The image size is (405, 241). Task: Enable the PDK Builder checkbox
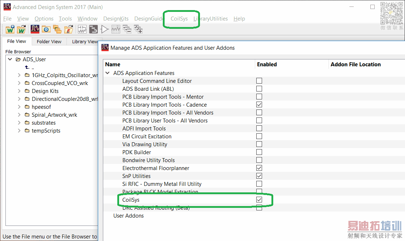tap(259, 152)
